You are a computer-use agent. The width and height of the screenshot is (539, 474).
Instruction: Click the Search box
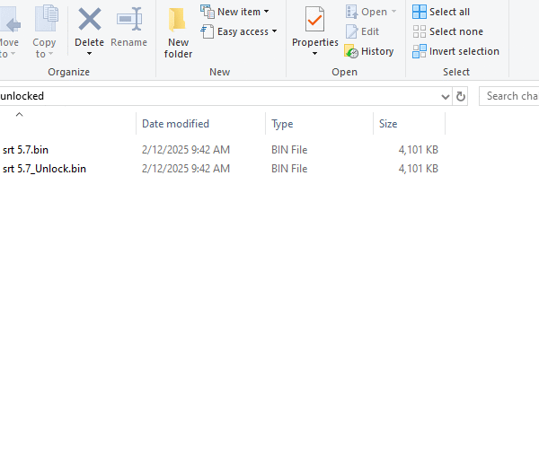coord(509,96)
